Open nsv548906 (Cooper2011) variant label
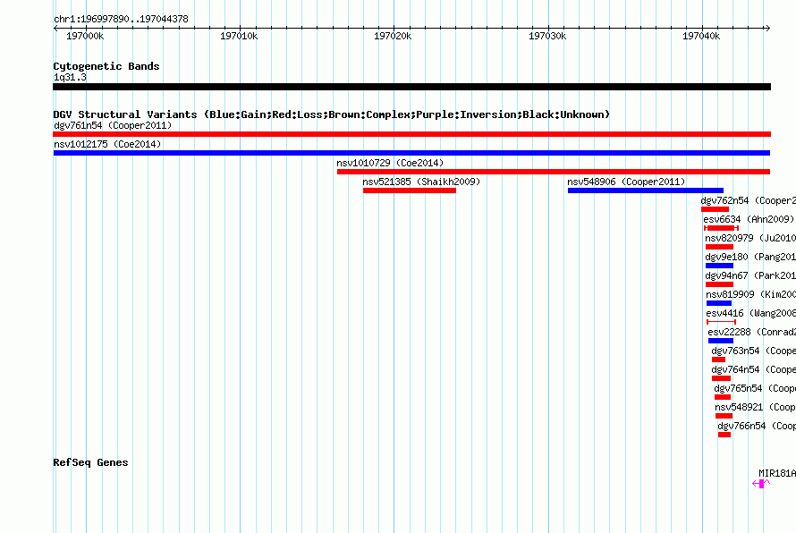Viewport: 796px width, 533px height. click(626, 182)
